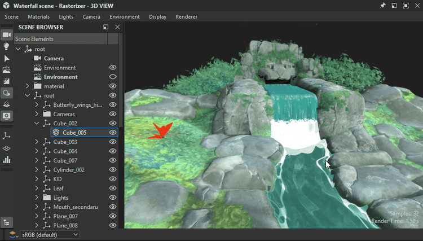The image size is (423, 241).
Task: Open the checkered materials panel icon
Action: tap(6, 81)
